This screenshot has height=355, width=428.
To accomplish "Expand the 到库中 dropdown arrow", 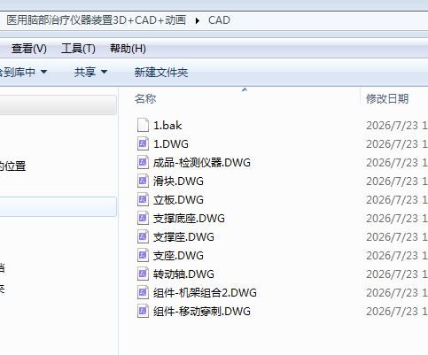I will pos(43,72).
